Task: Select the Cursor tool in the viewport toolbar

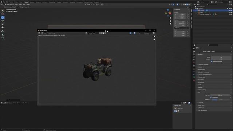Action: click(3, 14)
